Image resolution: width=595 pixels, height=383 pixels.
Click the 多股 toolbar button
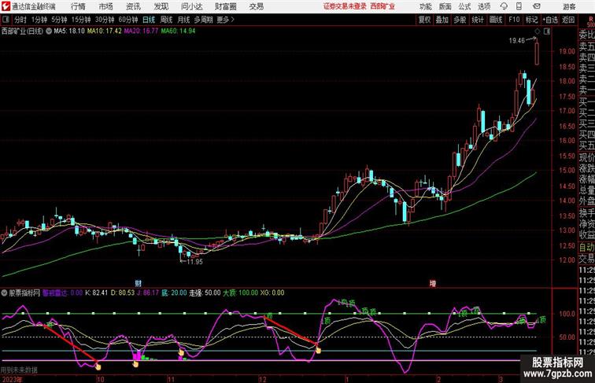point(460,20)
